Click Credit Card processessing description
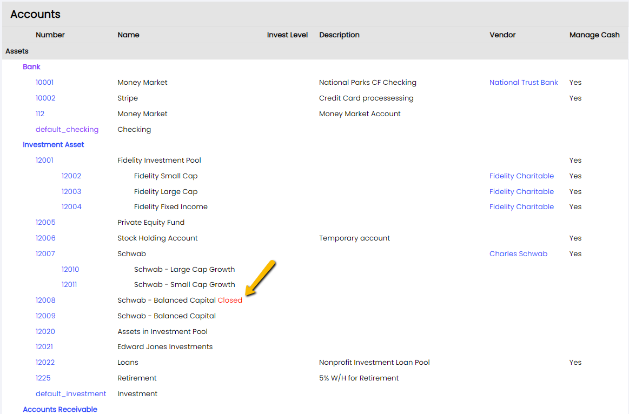 pyautogui.click(x=366, y=98)
